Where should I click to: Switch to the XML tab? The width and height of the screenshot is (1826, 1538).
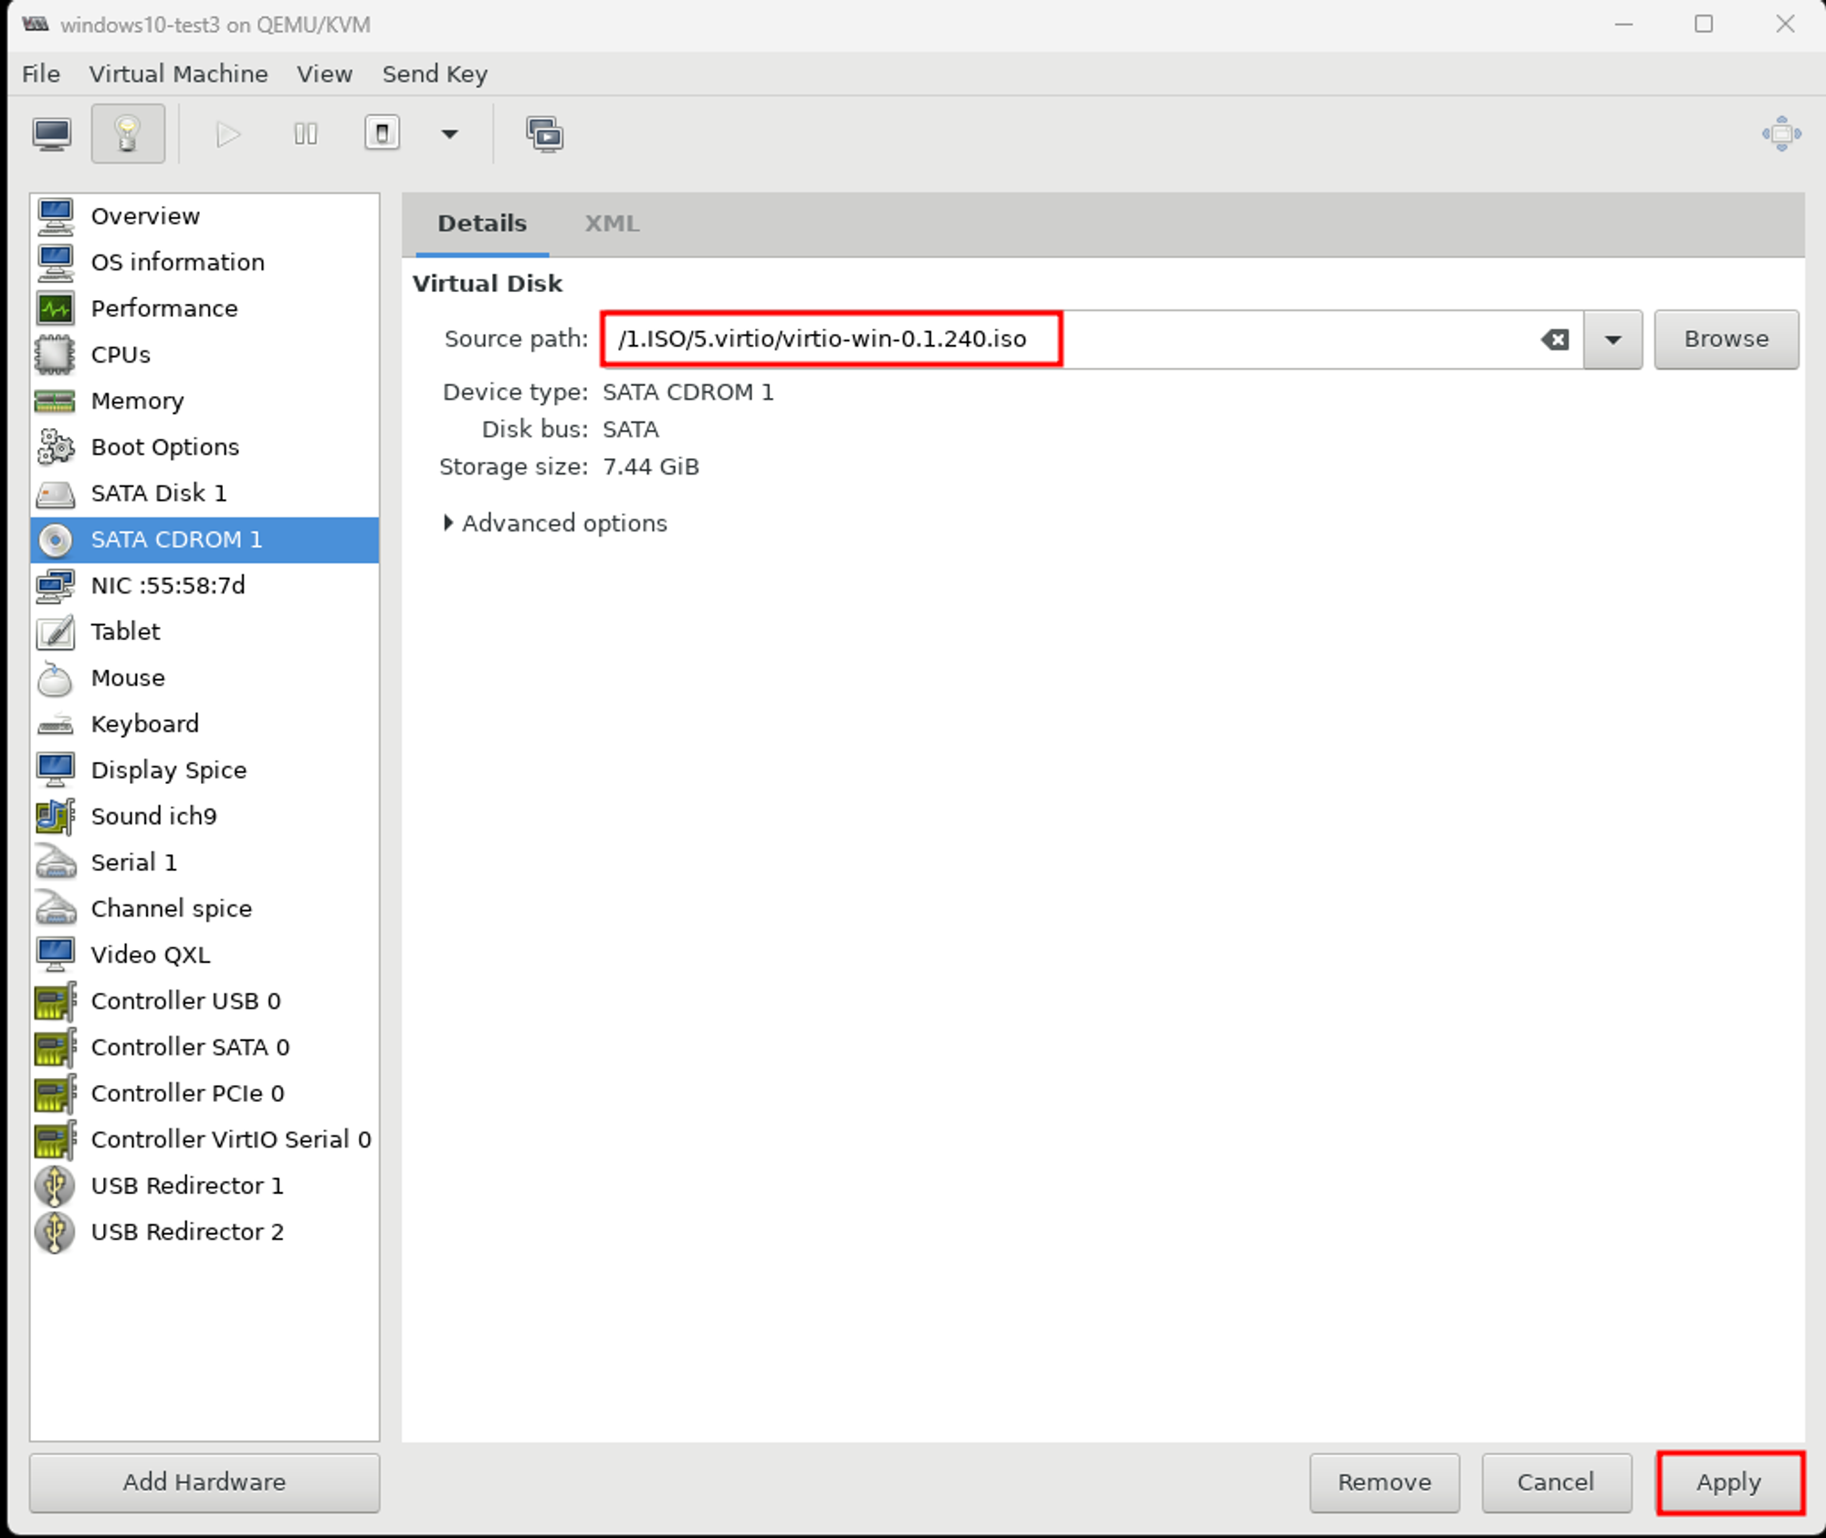[612, 224]
